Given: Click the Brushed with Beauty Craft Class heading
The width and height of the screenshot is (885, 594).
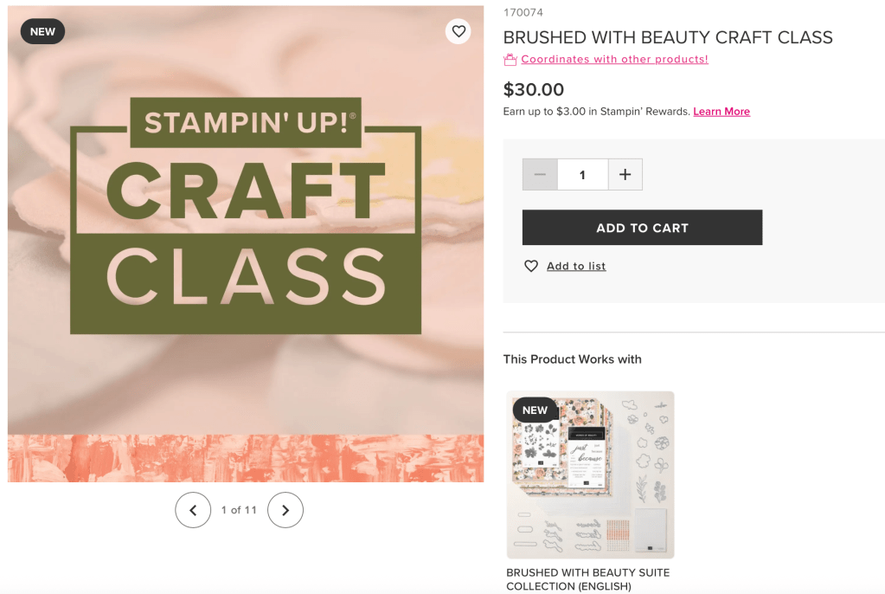Looking at the screenshot, I should tap(668, 37).
